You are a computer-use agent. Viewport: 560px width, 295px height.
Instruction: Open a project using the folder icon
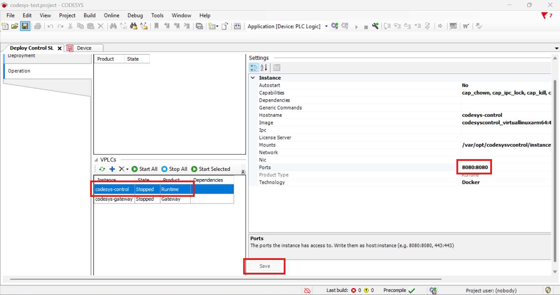click(x=15, y=26)
